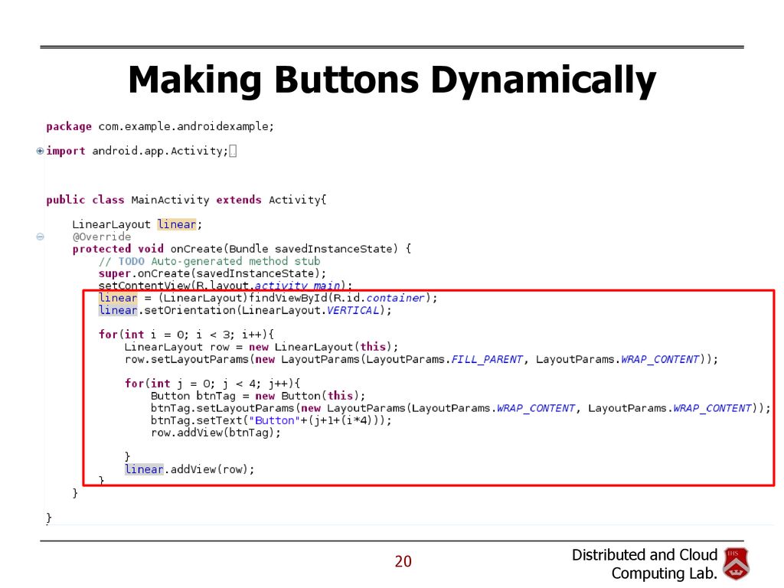Click the 'btnTag.setText("Button"+...)' line
Screen dimensions: 784x588
coord(271,420)
